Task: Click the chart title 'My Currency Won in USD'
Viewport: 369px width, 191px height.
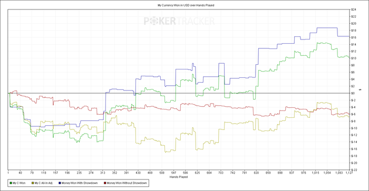Action: coord(173,5)
